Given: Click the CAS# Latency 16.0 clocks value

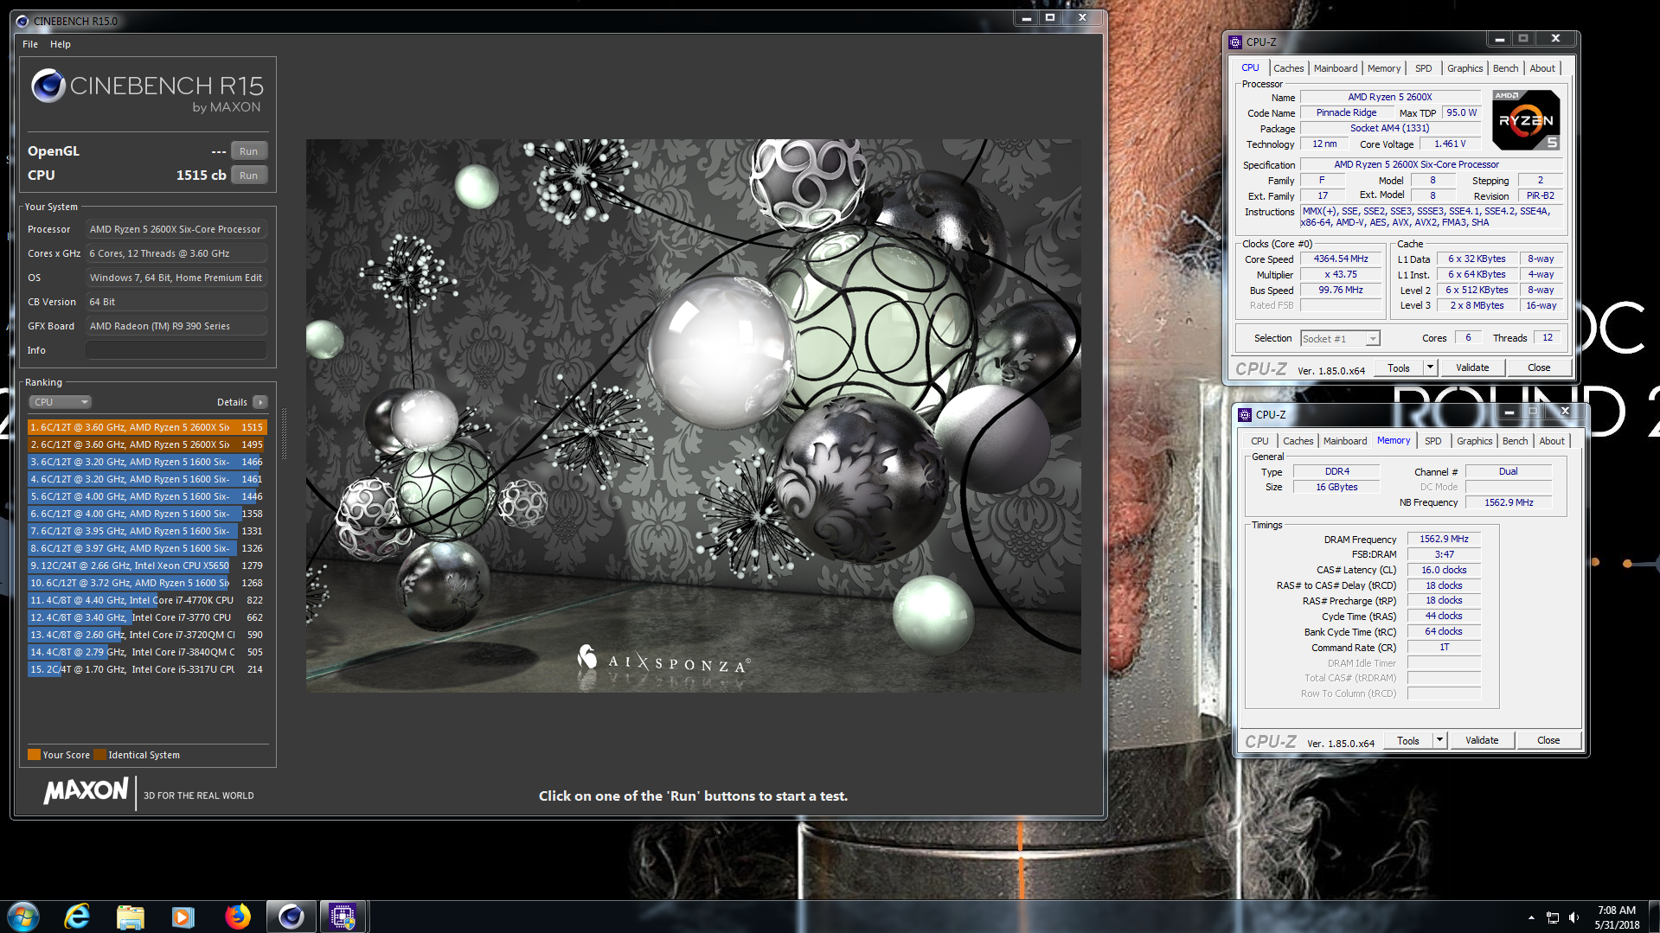Looking at the screenshot, I should click(x=1444, y=570).
